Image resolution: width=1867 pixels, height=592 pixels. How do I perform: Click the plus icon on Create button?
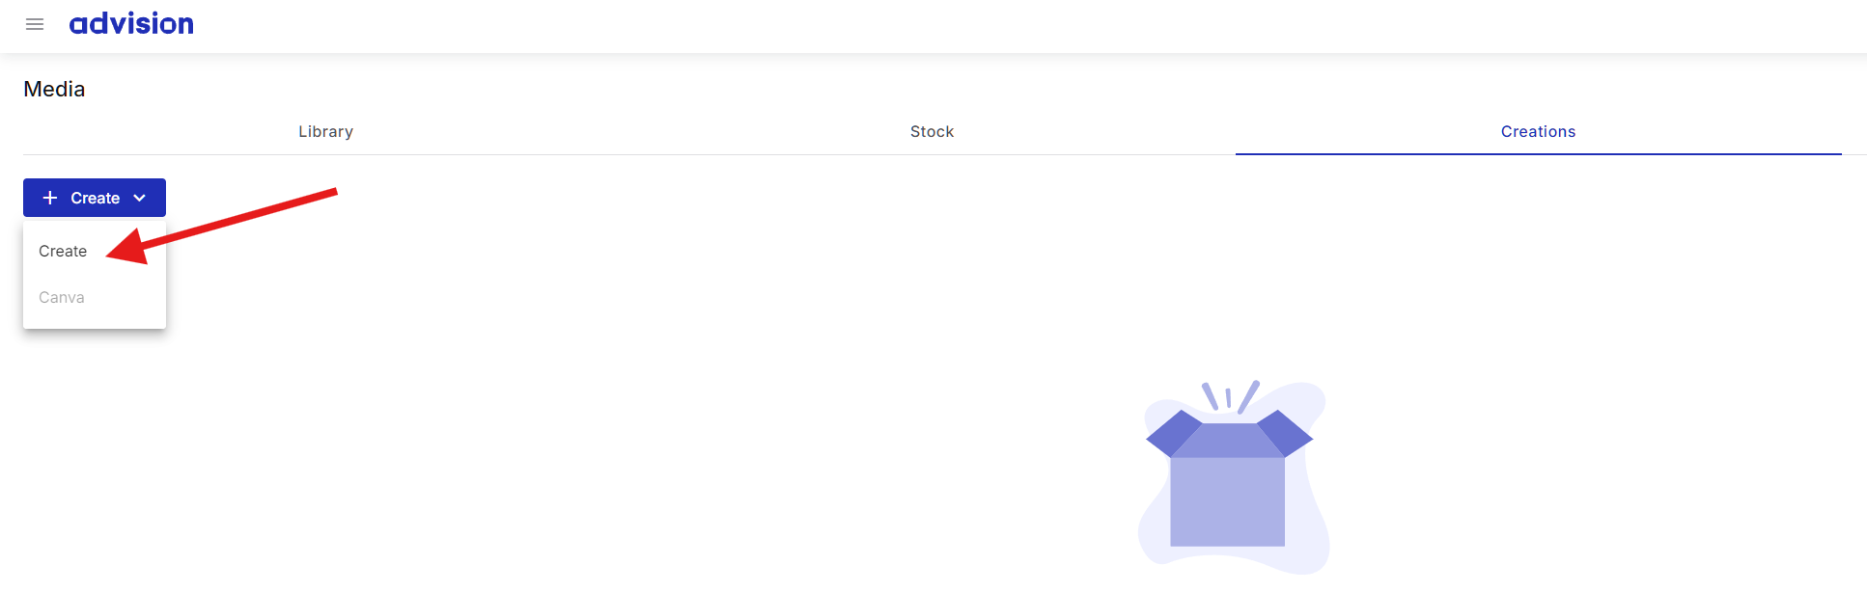tap(50, 198)
